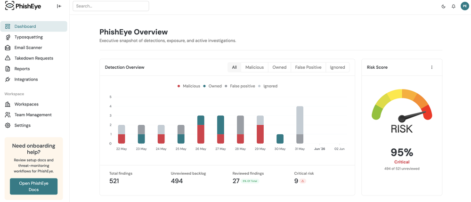Select the False Positive filter tab
The width and height of the screenshot is (471, 202).
point(308,67)
